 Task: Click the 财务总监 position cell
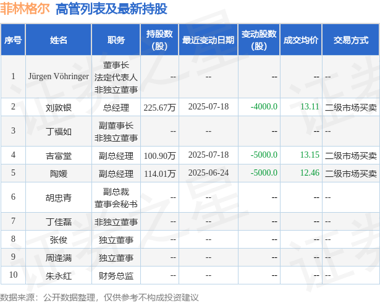coord(116,276)
